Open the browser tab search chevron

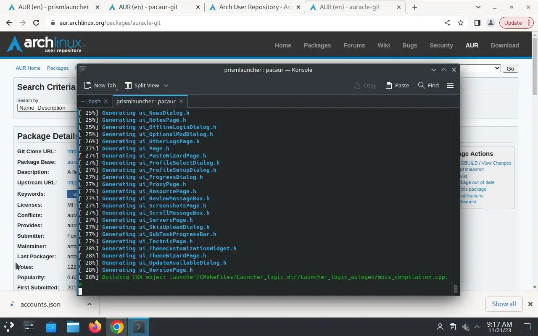[x=478, y=7]
